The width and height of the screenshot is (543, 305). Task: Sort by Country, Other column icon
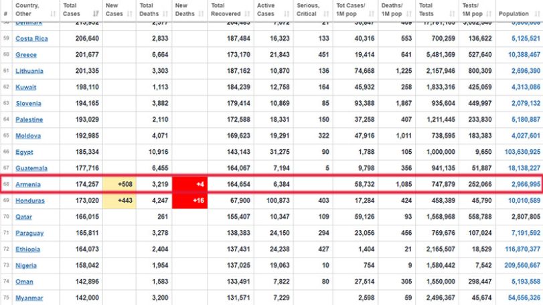point(53,14)
